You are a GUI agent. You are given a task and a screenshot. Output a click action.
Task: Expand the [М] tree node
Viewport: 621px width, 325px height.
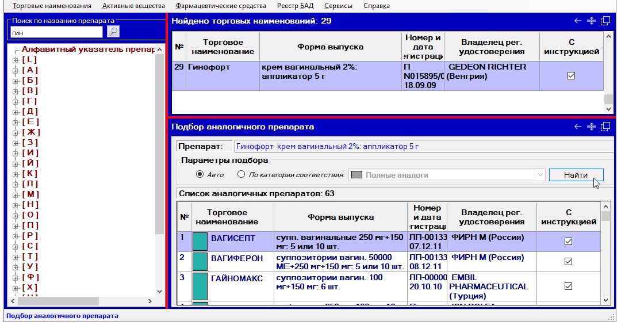click(15, 195)
